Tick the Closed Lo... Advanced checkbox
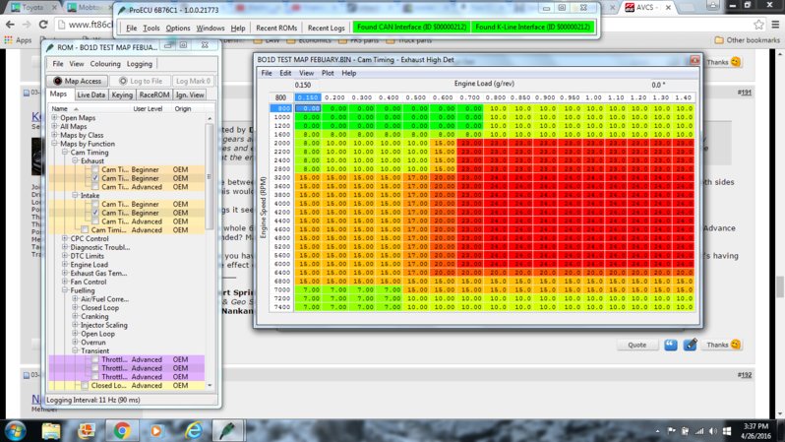Viewport: 785px width, 442px height. [85, 385]
